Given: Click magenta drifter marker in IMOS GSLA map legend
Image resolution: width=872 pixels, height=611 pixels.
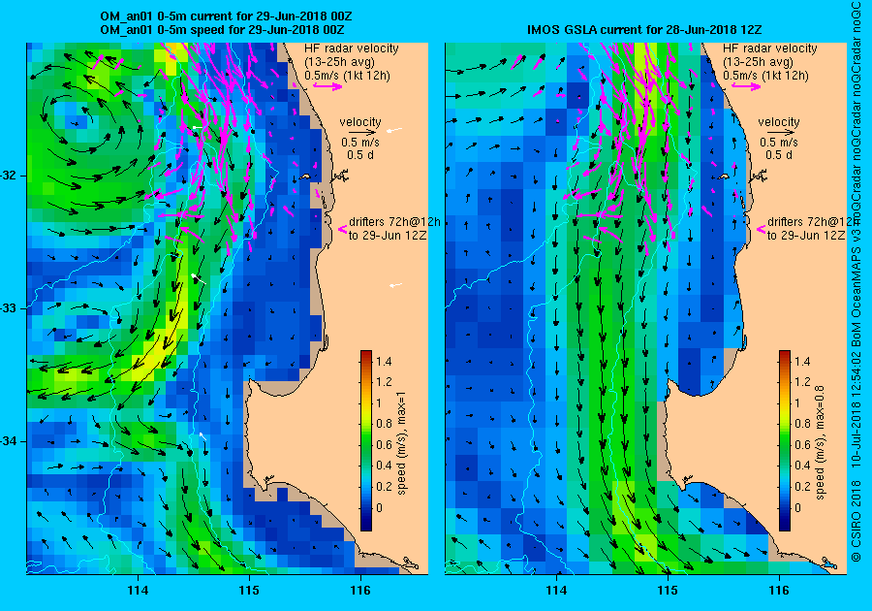Looking at the screenshot, I should [762, 229].
